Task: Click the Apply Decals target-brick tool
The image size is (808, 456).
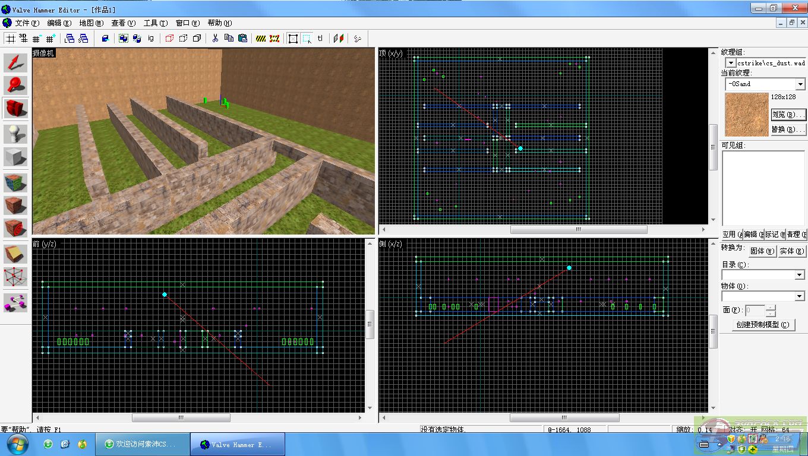Action: 16,228
